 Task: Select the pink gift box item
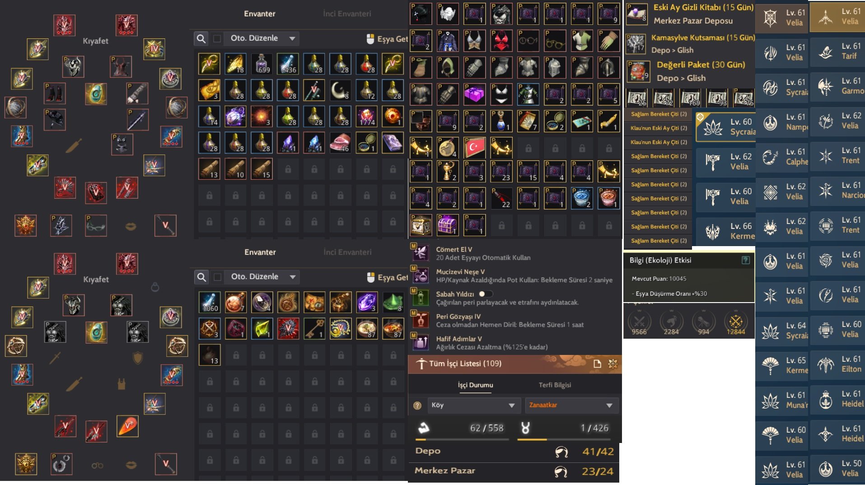tap(474, 94)
